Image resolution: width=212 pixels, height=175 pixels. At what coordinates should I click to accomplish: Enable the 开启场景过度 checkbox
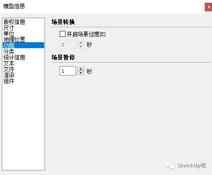click(x=62, y=34)
